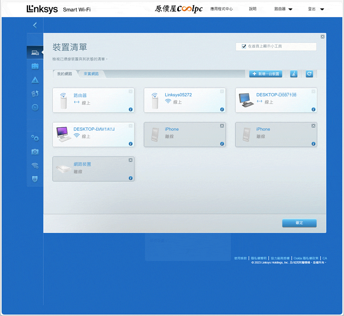Refresh the device list
344x316 pixels.
309,74
